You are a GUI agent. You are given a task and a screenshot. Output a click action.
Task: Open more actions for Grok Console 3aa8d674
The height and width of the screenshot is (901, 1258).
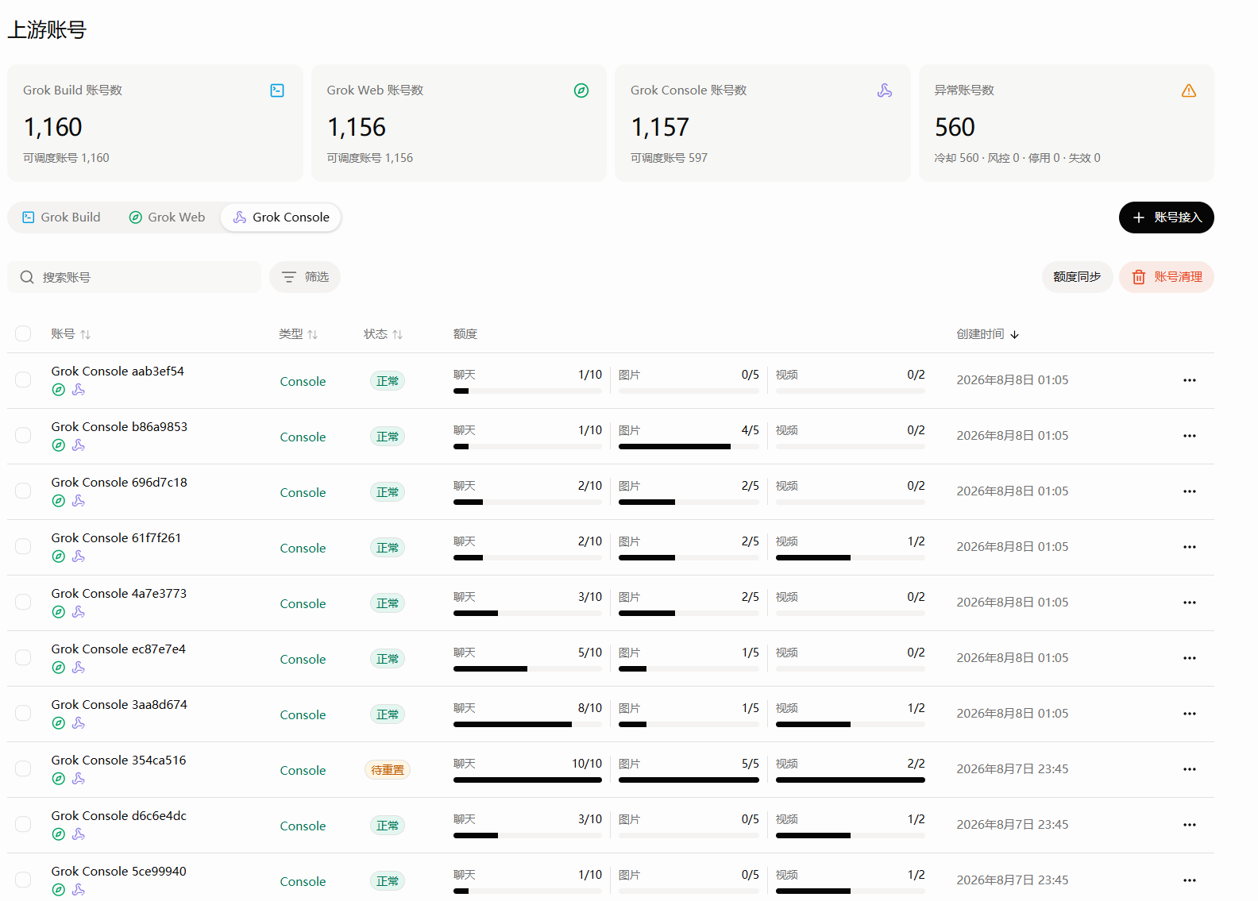tap(1190, 714)
